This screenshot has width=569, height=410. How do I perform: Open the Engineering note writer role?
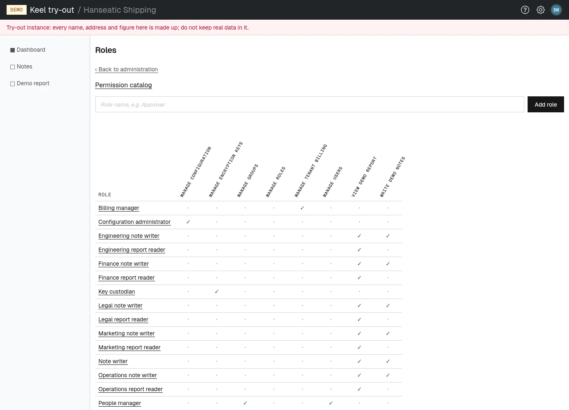click(129, 236)
